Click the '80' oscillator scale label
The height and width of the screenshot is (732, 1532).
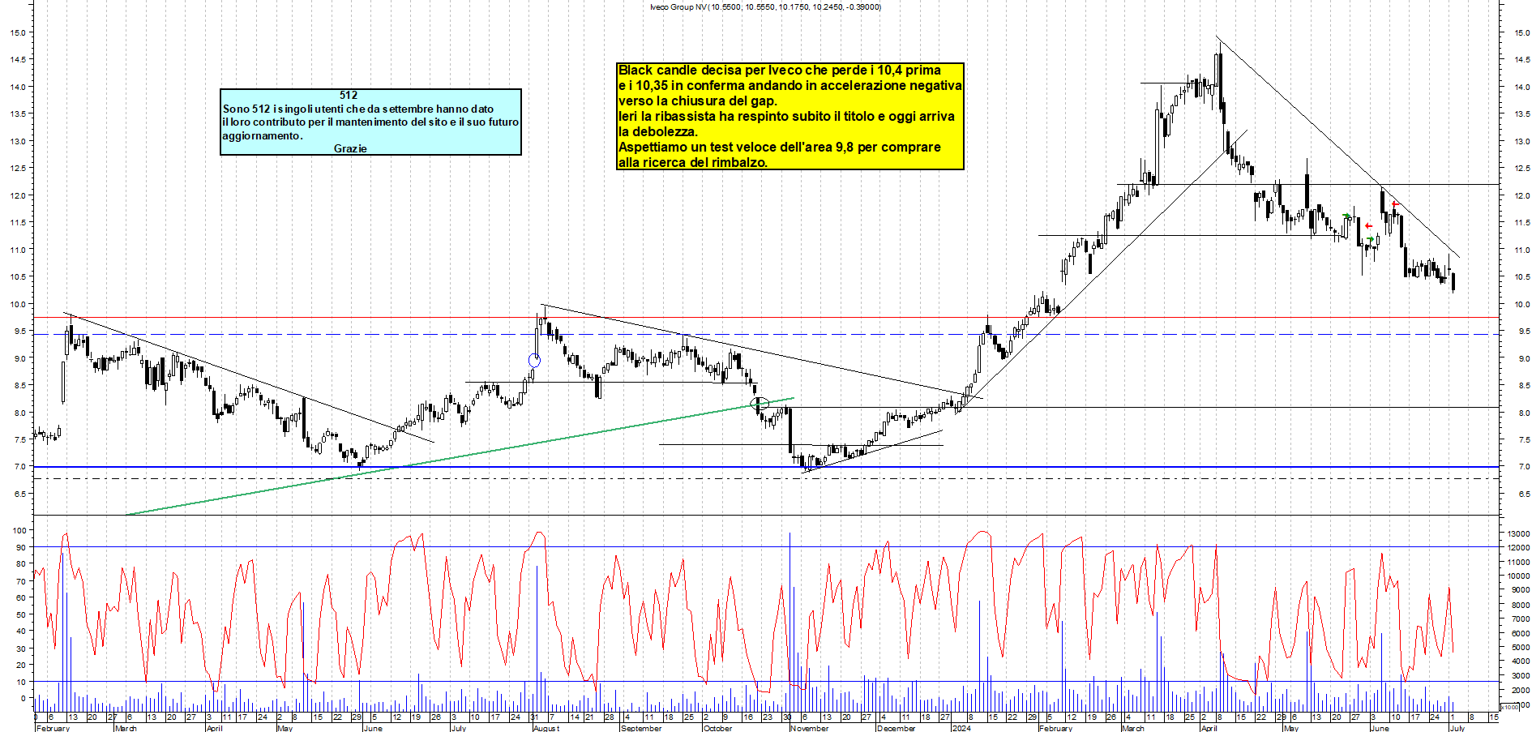tap(21, 563)
